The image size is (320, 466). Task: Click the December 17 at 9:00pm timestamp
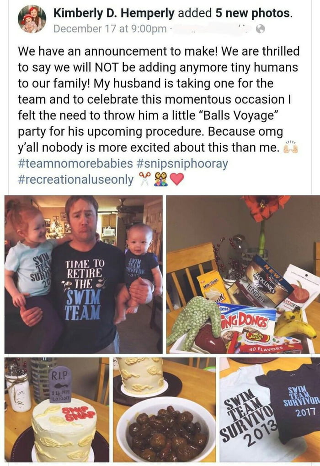110,29
